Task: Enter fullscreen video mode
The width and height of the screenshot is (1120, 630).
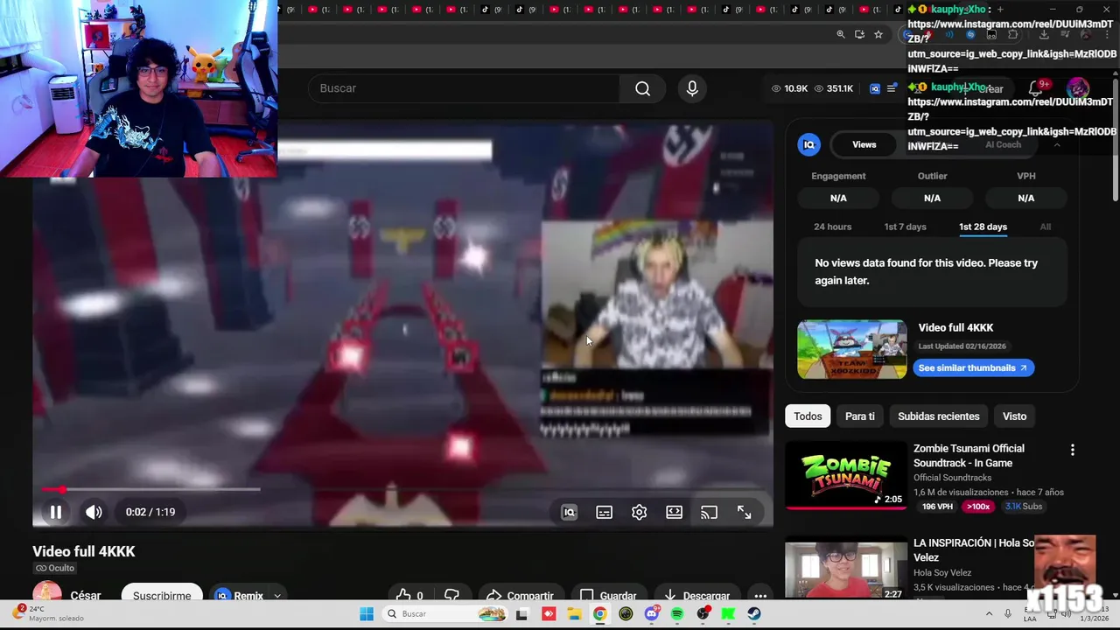Action: point(744,513)
